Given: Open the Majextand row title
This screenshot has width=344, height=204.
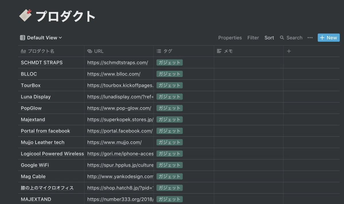Looking at the screenshot, I should click(x=33, y=120).
